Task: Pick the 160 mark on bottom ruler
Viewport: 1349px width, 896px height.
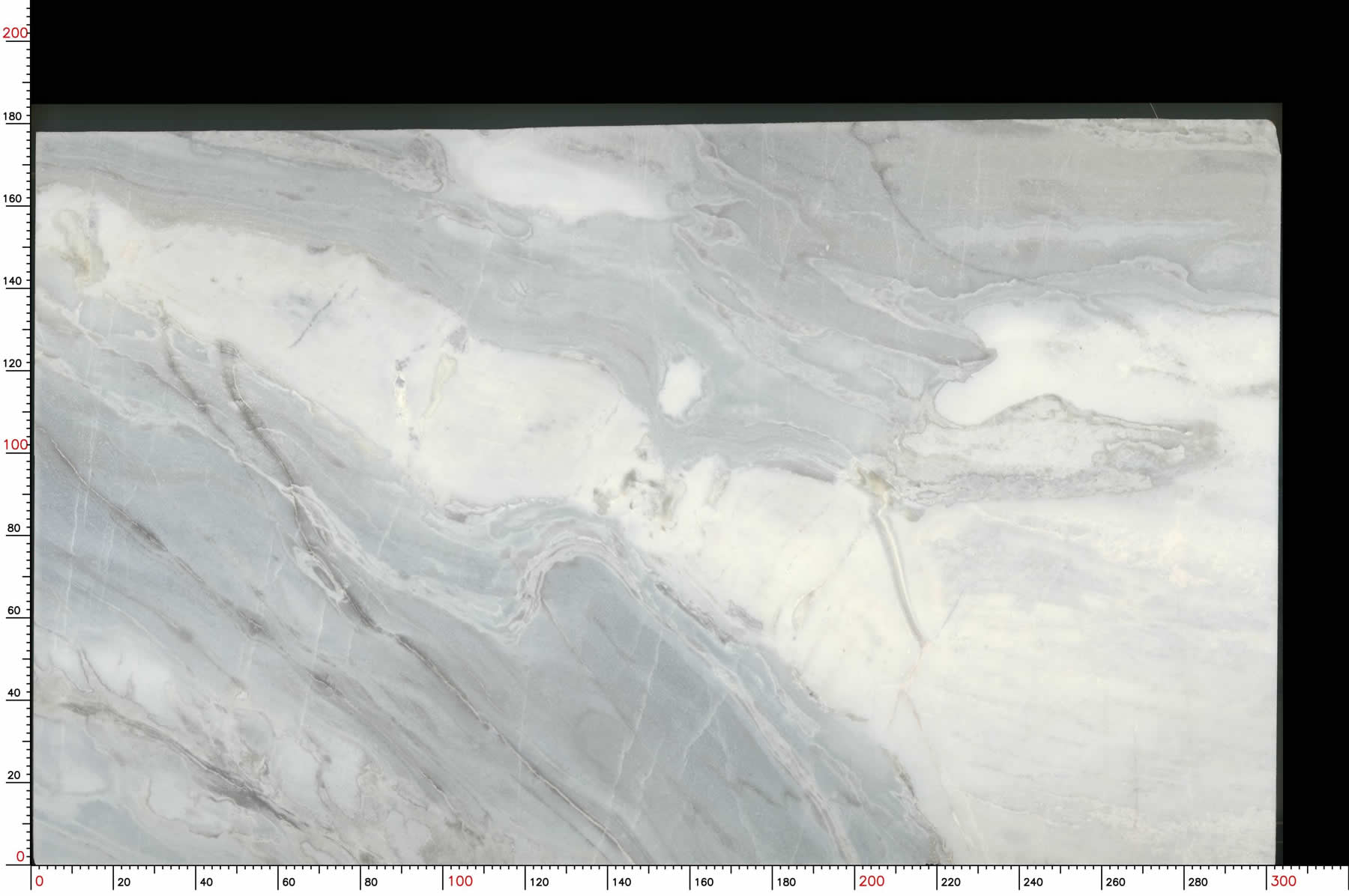Action: point(704,883)
